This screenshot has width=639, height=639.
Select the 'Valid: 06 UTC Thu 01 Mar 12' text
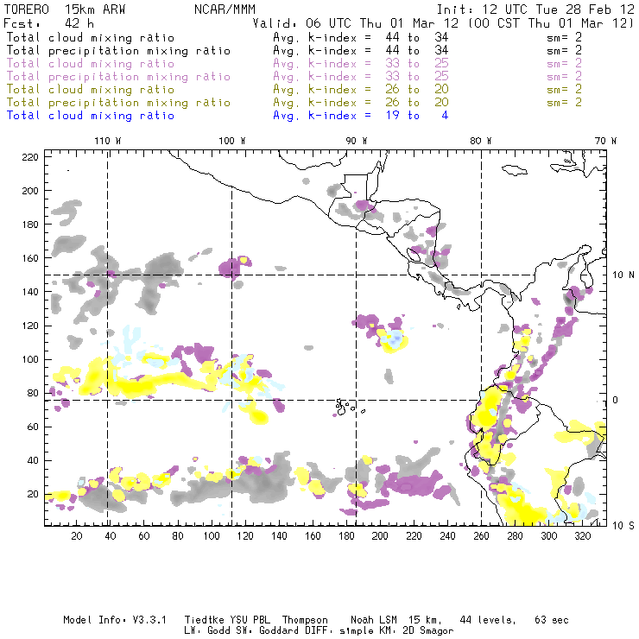[x=356, y=23]
